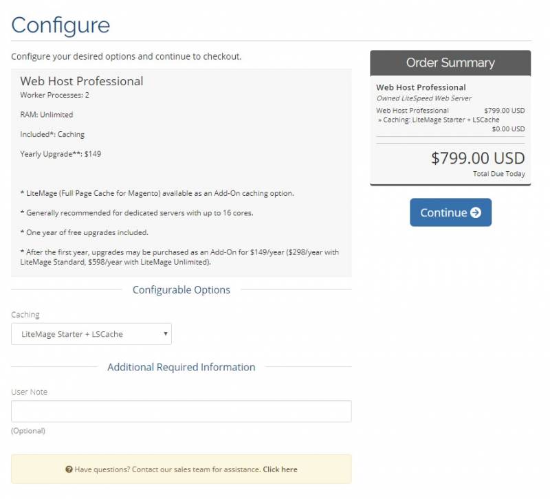Open the 'Click here' sales contact link
This screenshot has height=499, width=550.
[280, 469]
